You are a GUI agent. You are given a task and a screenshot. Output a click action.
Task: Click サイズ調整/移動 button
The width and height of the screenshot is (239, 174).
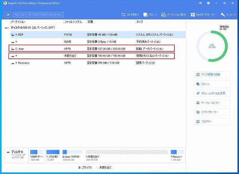212,75
